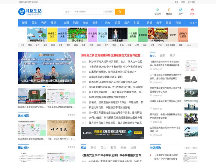
Task: Open the 房产 icon in header
Action: pyautogui.click(x=181, y=10)
